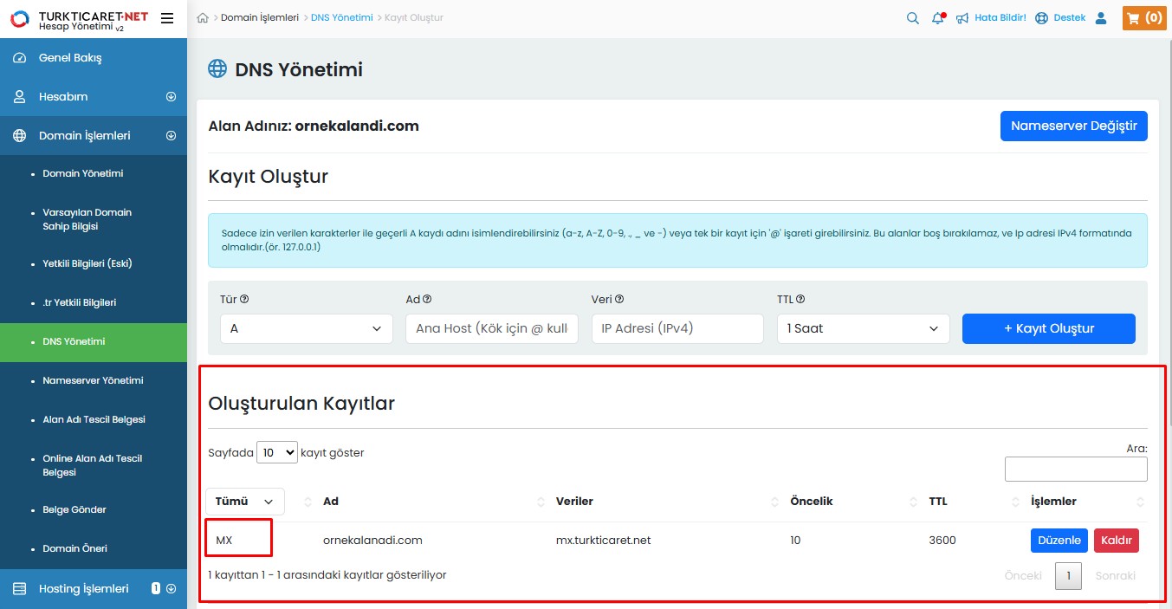Screen dimensions: 1172x609
Task: Click the shopping cart button
Action: [1143, 18]
